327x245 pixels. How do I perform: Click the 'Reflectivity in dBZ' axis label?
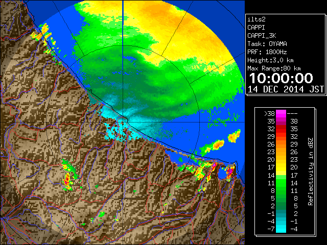(x=311, y=171)
